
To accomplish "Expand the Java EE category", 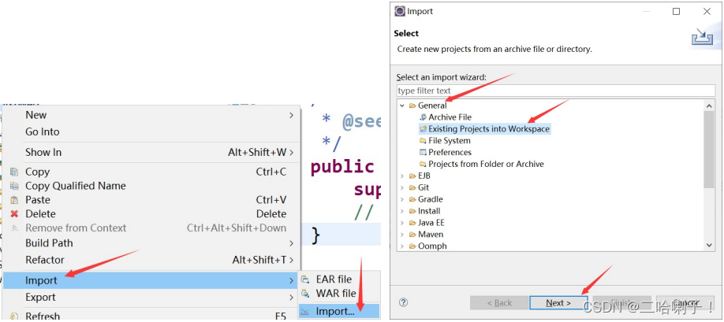I will 402,223.
